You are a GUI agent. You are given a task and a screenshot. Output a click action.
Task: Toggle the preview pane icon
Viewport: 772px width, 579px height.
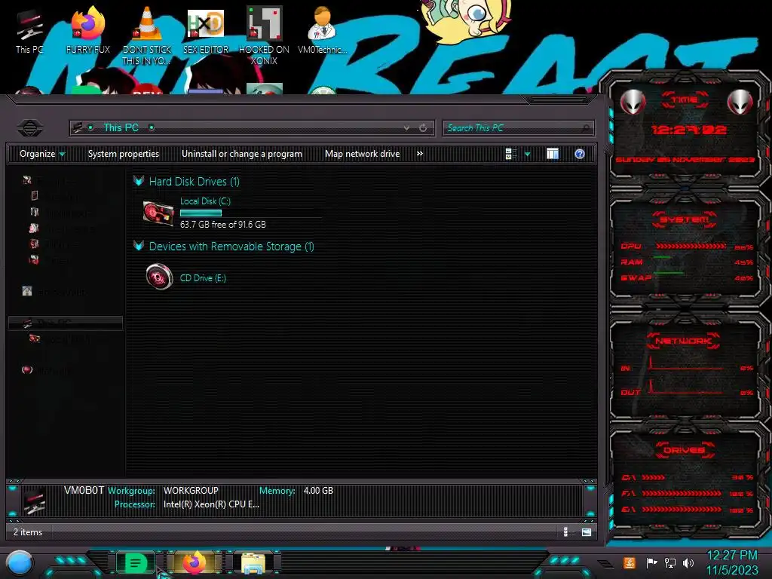[553, 154]
